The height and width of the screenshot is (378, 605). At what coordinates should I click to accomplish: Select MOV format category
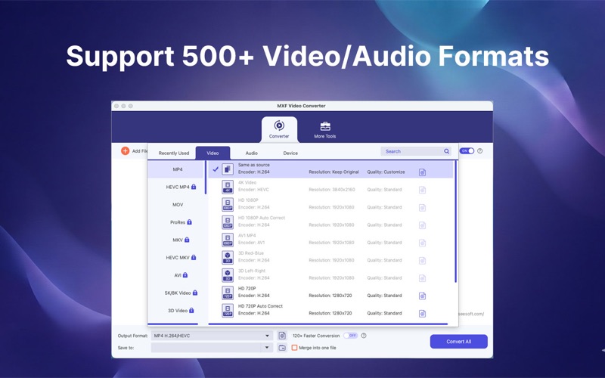[x=178, y=205]
